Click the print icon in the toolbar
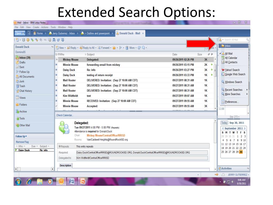Viewport: 273px width, 205px height. 23,40
